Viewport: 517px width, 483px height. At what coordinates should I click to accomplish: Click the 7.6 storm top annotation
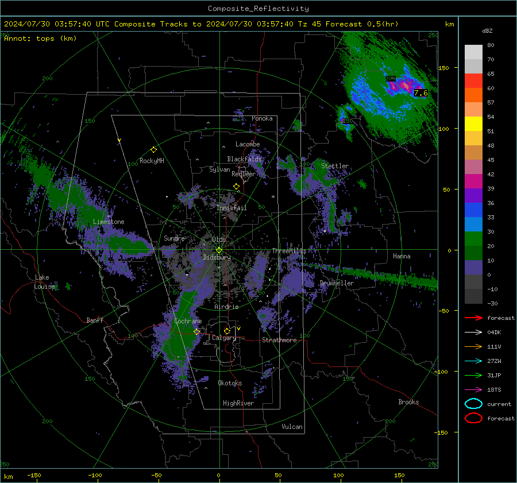(420, 93)
